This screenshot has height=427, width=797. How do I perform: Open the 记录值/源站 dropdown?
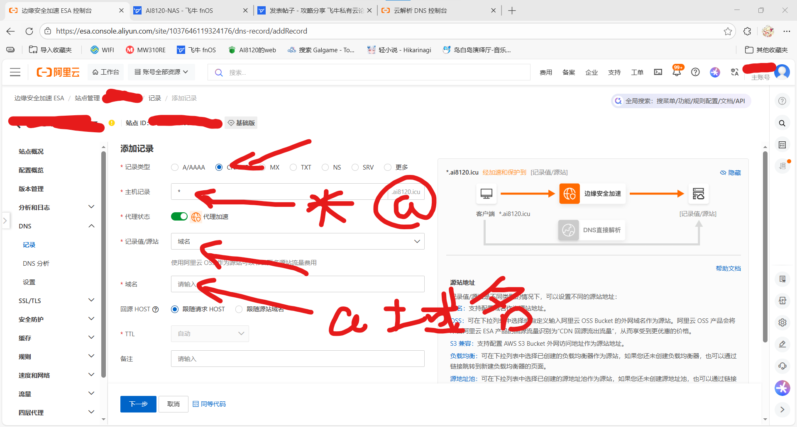click(298, 241)
